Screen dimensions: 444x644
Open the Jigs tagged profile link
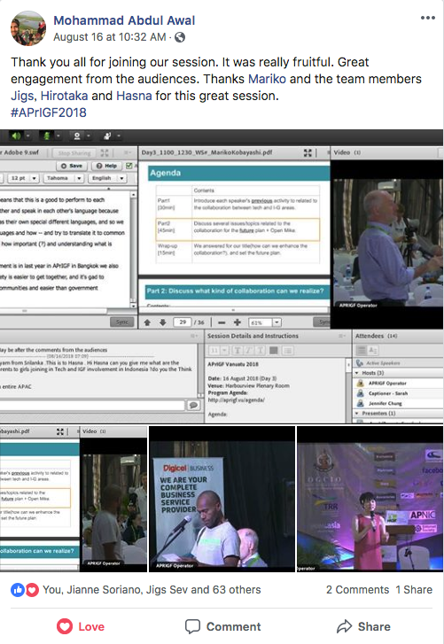pos(22,96)
